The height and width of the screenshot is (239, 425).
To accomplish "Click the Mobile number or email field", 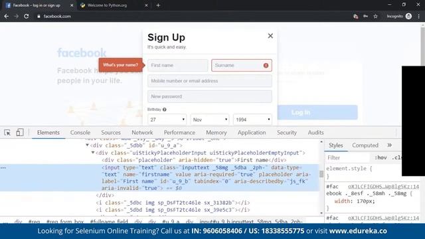I will point(210,81).
